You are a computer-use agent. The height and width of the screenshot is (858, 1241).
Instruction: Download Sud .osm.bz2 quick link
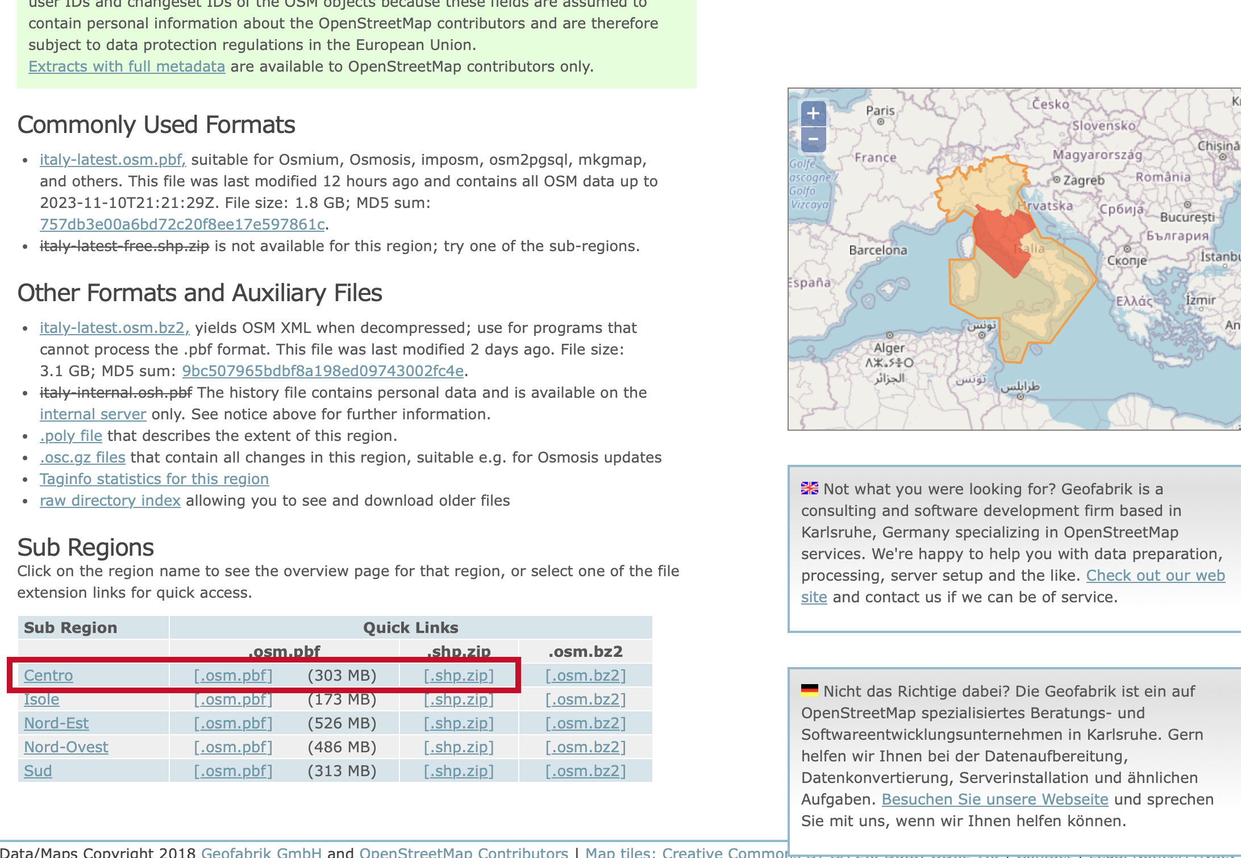coord(585,771)
